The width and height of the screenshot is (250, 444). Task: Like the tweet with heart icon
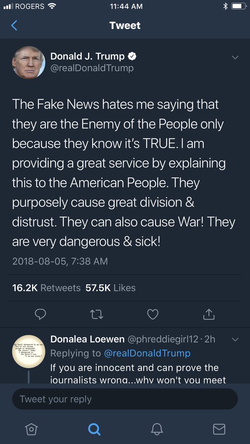(x=153, y=314)
